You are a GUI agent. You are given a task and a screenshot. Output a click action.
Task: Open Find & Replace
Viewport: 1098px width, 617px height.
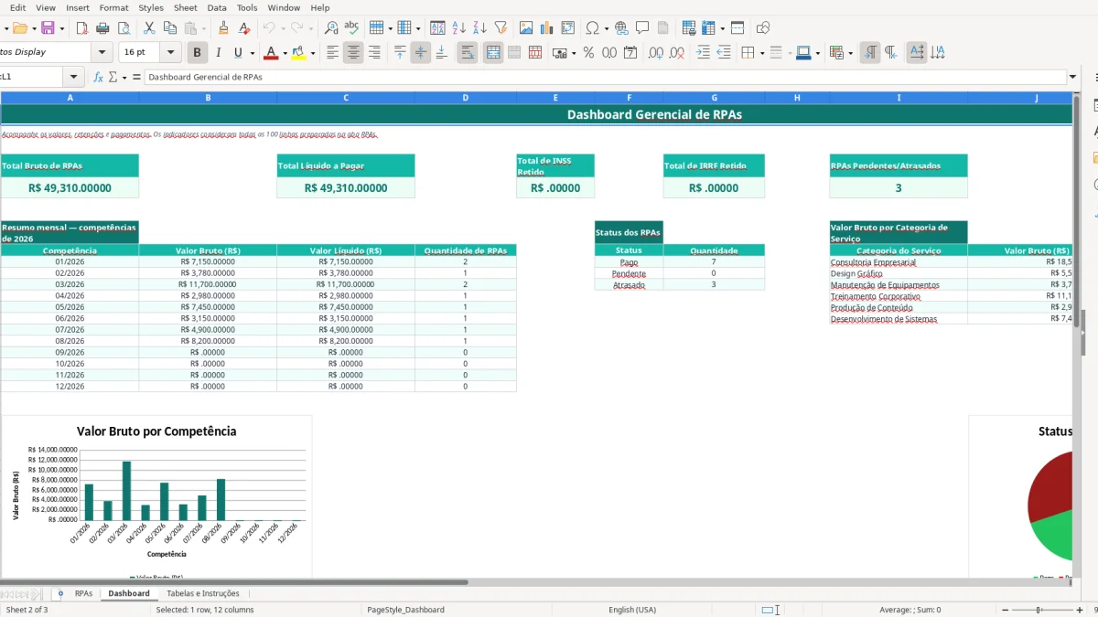[331, 28]
